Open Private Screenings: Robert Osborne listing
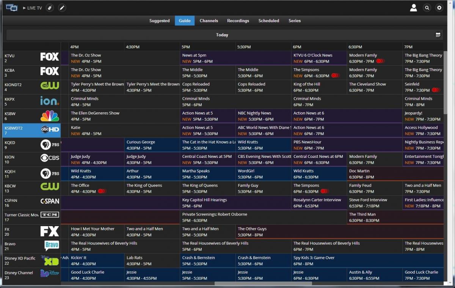 (263, 217)
